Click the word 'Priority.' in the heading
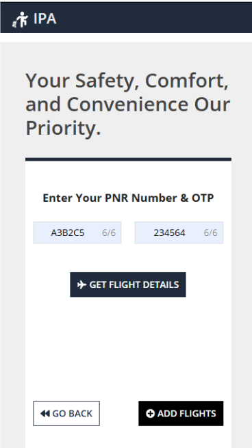The height and width of the screenshot is (448, 252). tap(63, 128)
